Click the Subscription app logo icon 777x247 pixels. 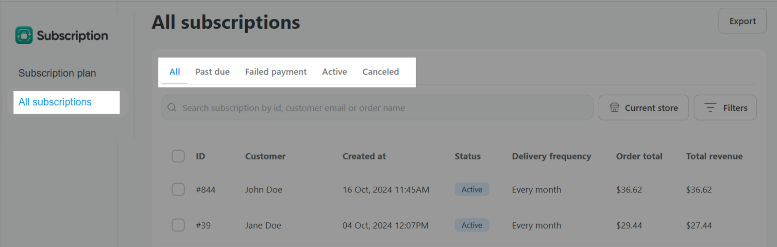tap(24, 35)
